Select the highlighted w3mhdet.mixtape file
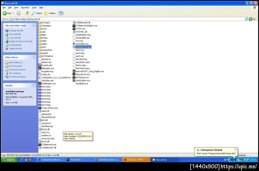 82,47
